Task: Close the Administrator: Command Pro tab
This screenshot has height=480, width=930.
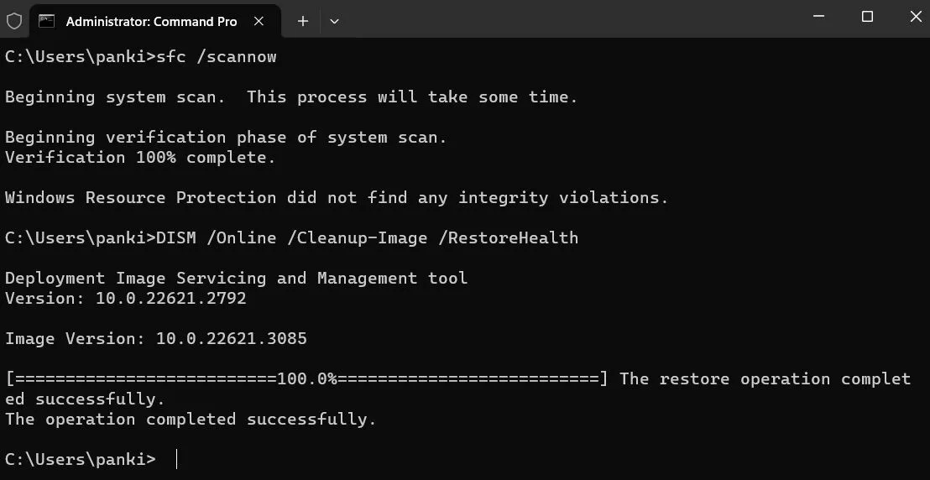Action: [x=259, y=21]
